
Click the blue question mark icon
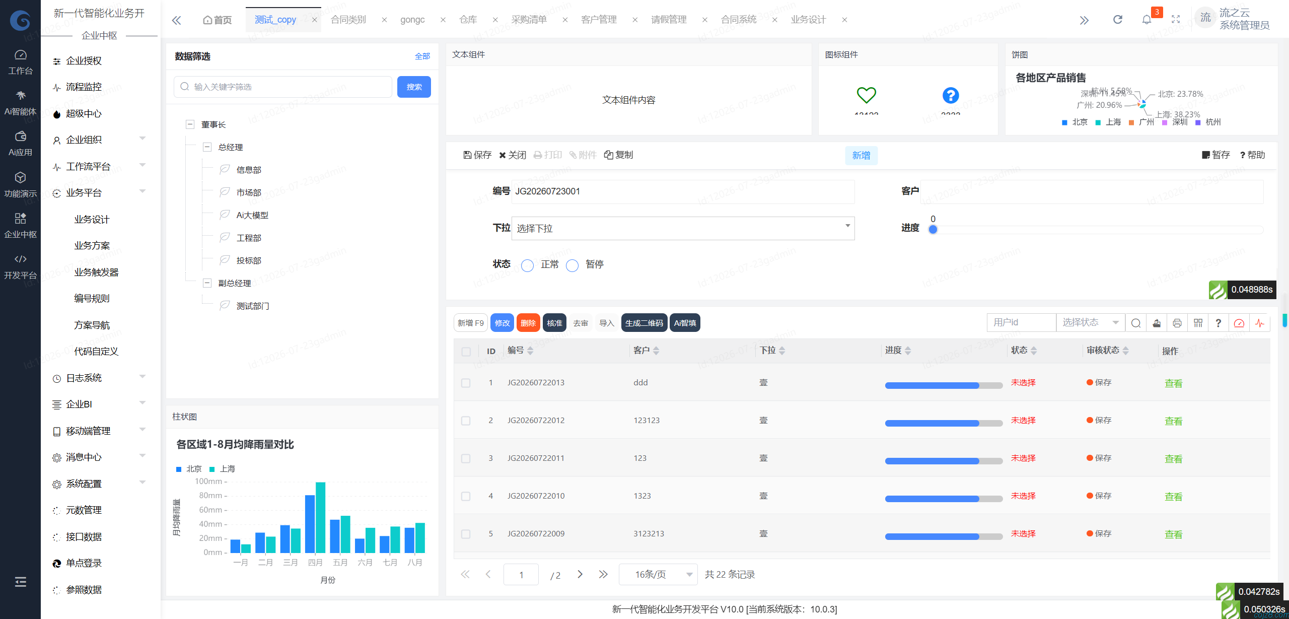(x=951, y=95)
